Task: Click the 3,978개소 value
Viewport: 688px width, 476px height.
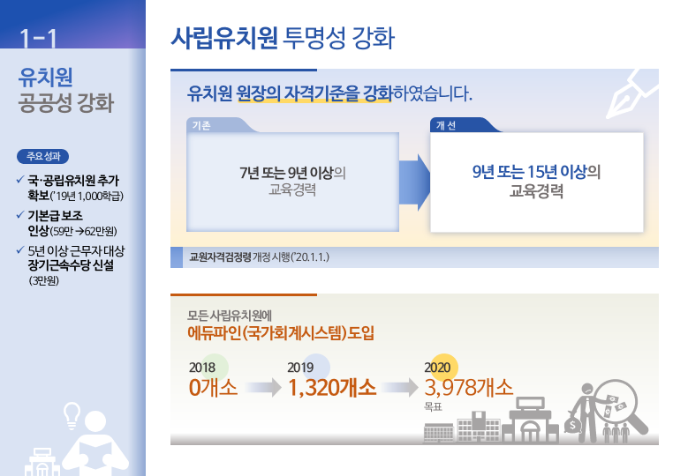Action: pos(469,388)
